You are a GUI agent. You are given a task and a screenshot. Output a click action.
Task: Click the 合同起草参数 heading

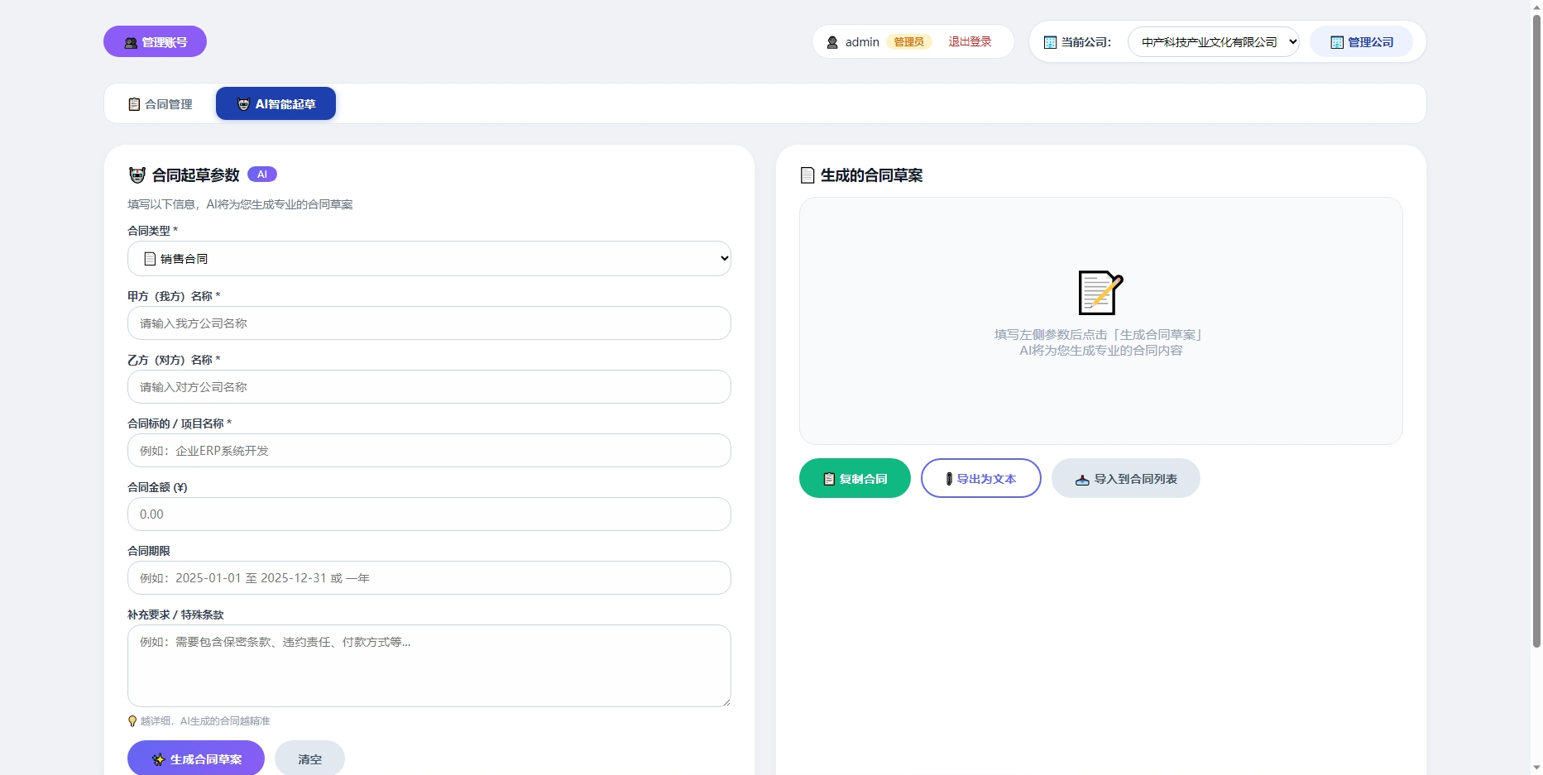click(x=196, y=175)
